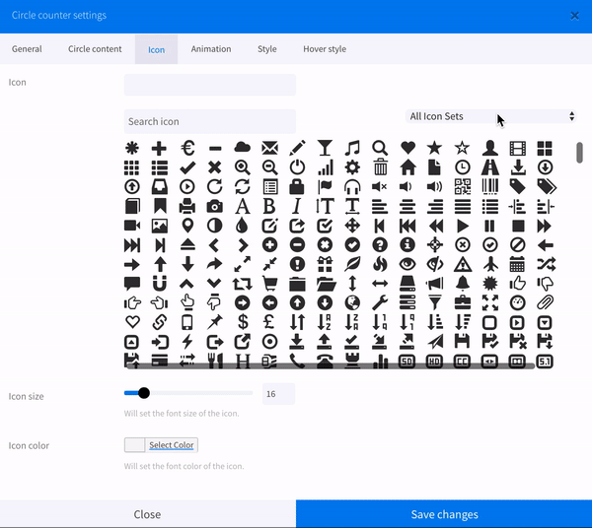
Task: Open the Style tab
Action: coord(267,49)
